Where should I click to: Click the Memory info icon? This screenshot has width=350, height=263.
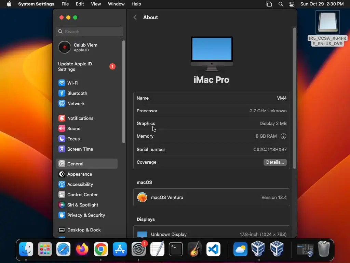point(283,136)
